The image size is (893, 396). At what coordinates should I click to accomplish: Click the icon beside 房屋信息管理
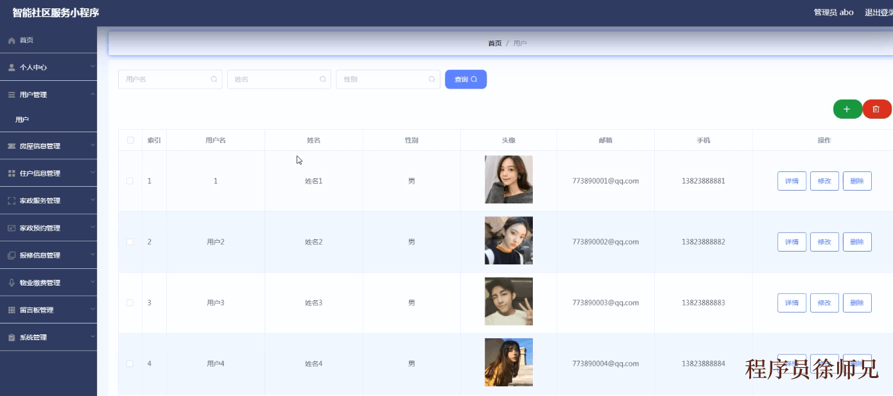12,146
